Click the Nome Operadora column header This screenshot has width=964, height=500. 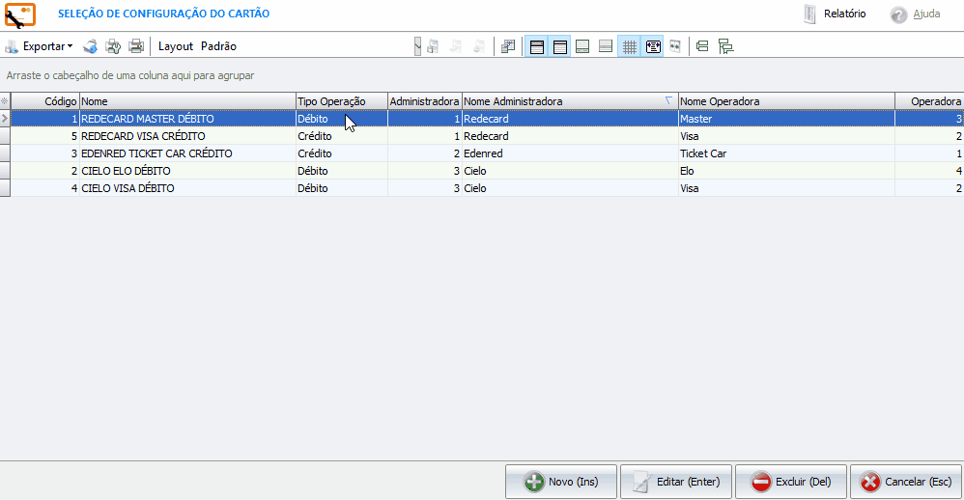click(786, 101)
